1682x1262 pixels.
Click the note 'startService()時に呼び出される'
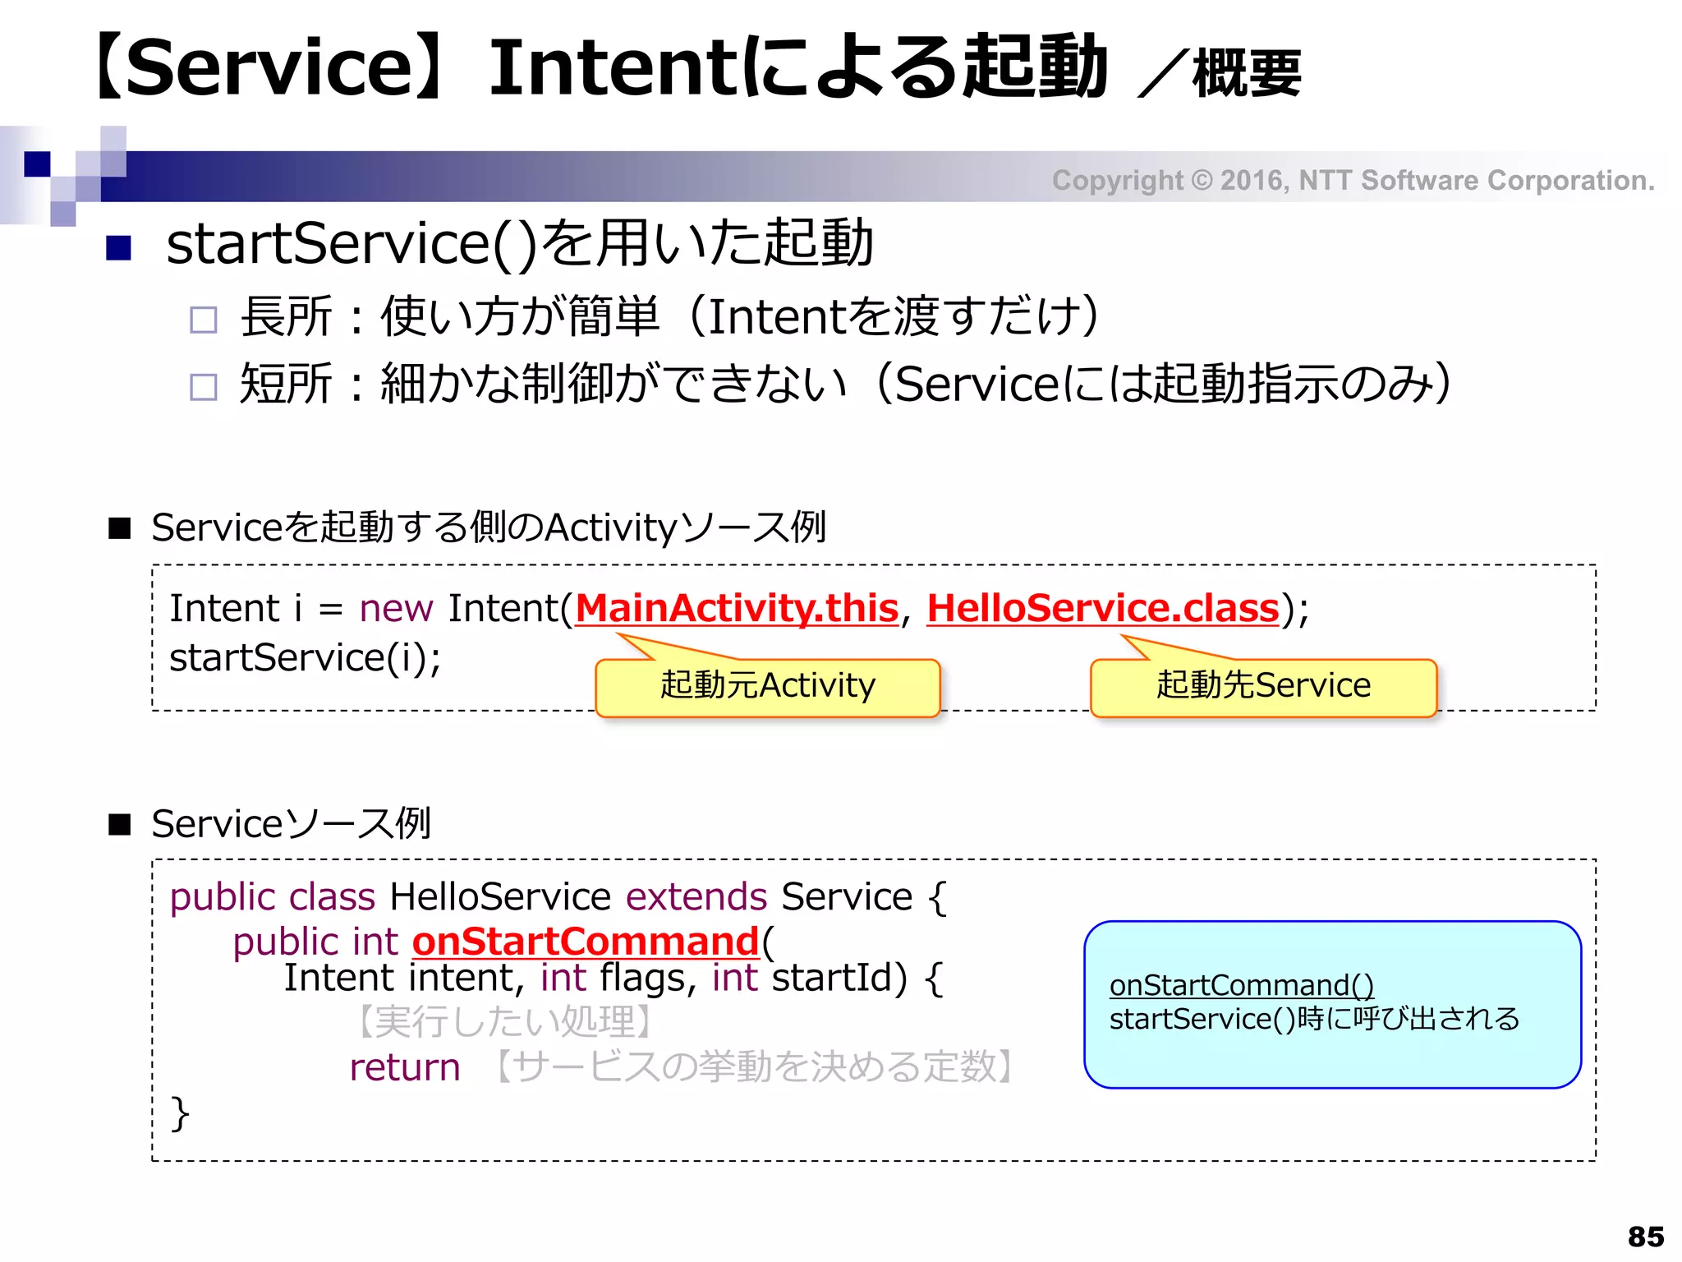(1314, 1020)
